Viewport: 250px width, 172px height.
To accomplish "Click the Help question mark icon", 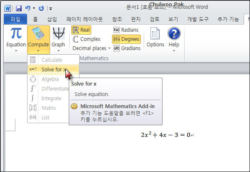I will (174, 33).
